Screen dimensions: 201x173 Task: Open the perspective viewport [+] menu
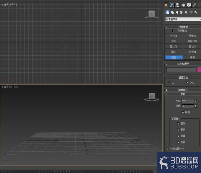[3, 87]
